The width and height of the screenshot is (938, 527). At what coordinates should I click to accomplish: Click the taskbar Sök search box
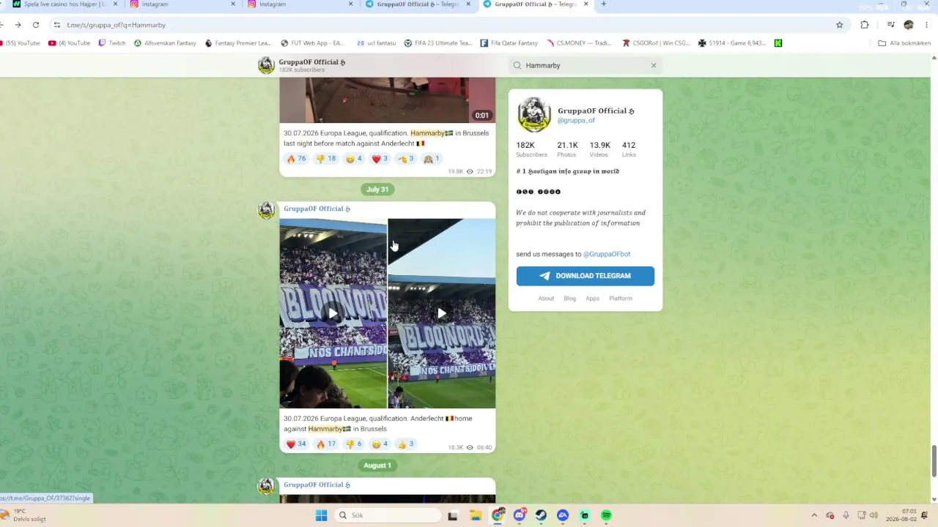click(387, 515)
